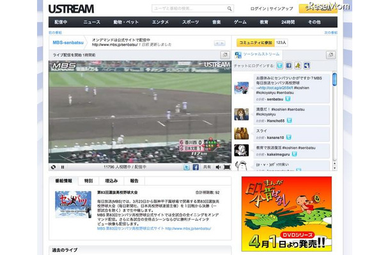
Task: Select the 番組情報 tab
Action: [64, 181]
